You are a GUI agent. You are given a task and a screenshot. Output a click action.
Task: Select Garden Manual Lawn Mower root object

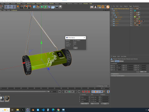click(x=122, y=9)
